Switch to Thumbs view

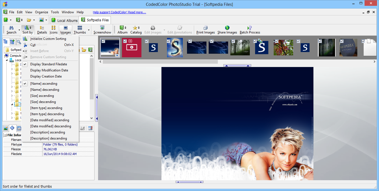80,30
